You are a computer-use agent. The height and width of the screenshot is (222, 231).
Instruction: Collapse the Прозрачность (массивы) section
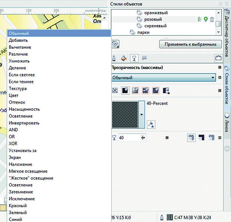[x=219, y=68]
